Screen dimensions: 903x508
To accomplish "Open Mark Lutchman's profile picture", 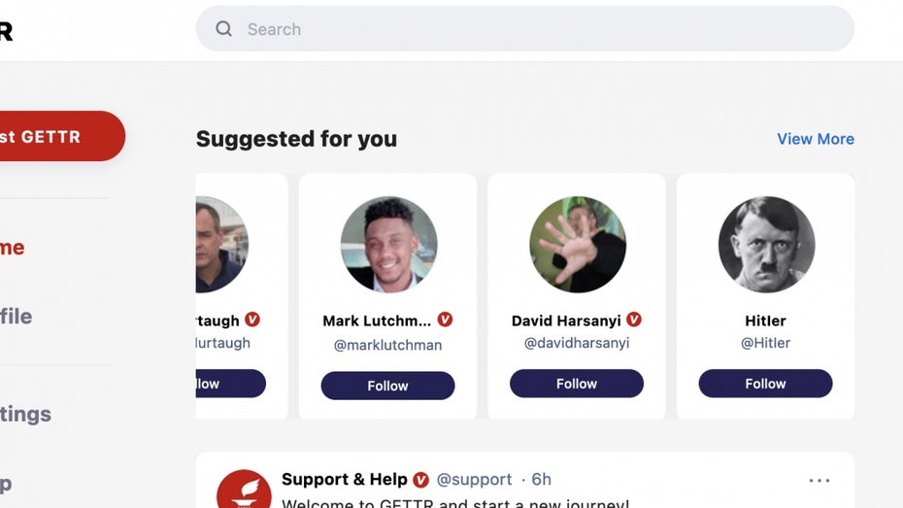I will (x=388, y=245).
